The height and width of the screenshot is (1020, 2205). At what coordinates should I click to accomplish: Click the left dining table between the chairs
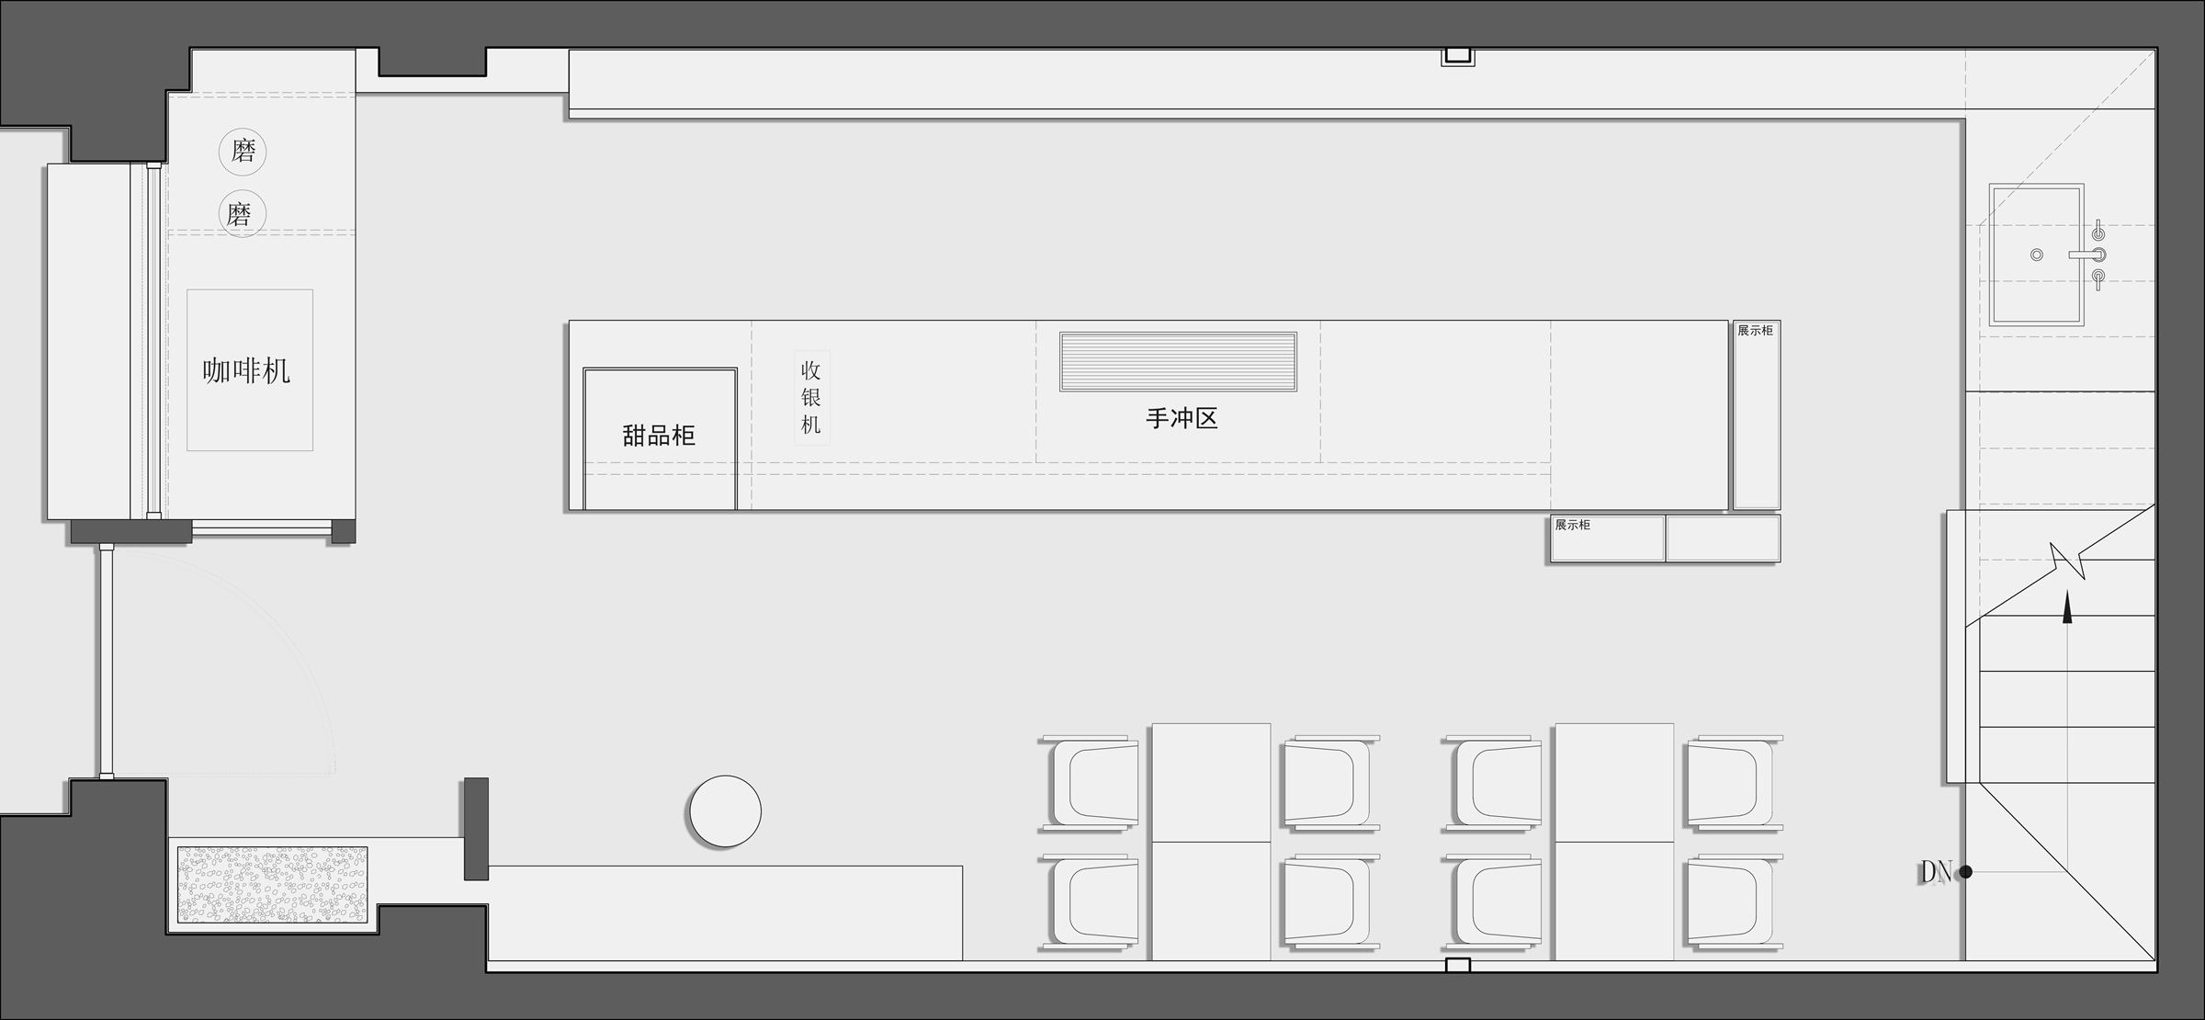point(1211,842)
